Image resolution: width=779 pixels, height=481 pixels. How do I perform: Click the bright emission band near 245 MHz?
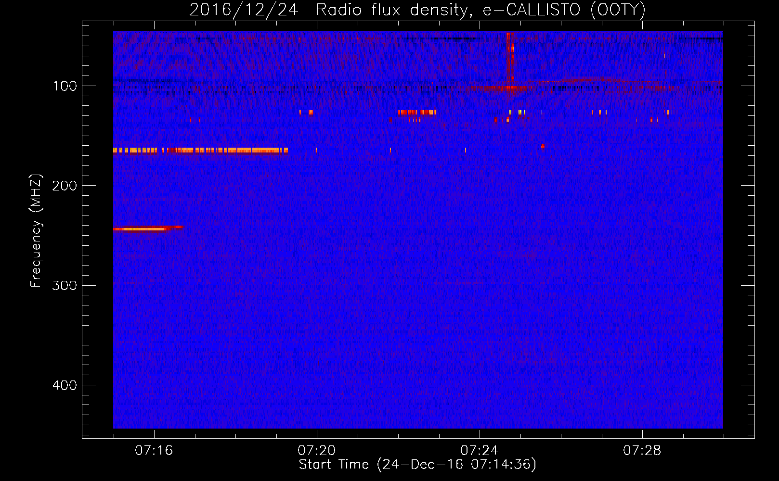tap(148, 228)
